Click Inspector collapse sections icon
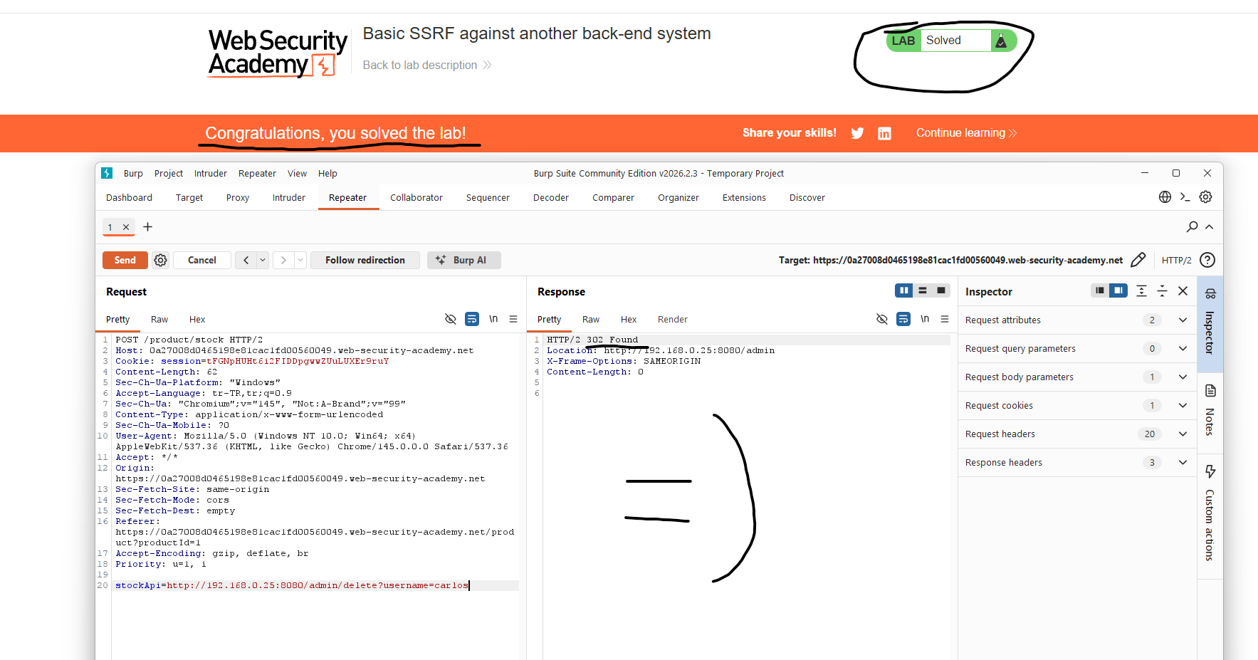This screenshot has width=1258, height=660. coord(1162,290)
